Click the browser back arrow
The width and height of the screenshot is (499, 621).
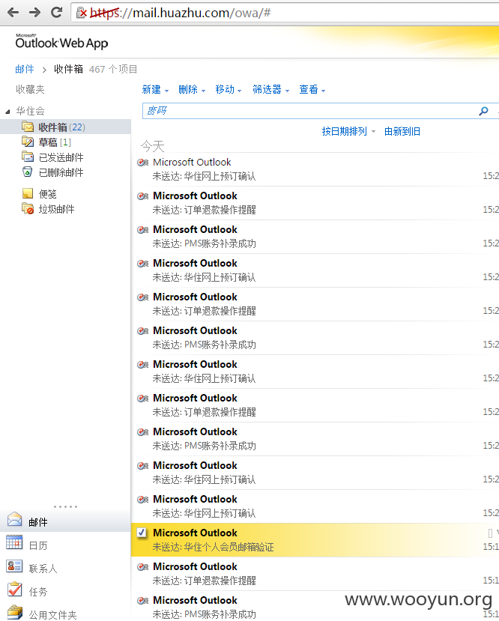click(13, 13)
